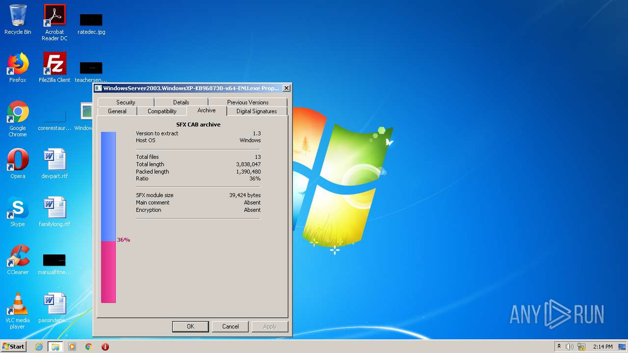This screenshot has width=628, height=353.
Task: Open Internet Explorer in the taskbar
Action: [39, 347]
